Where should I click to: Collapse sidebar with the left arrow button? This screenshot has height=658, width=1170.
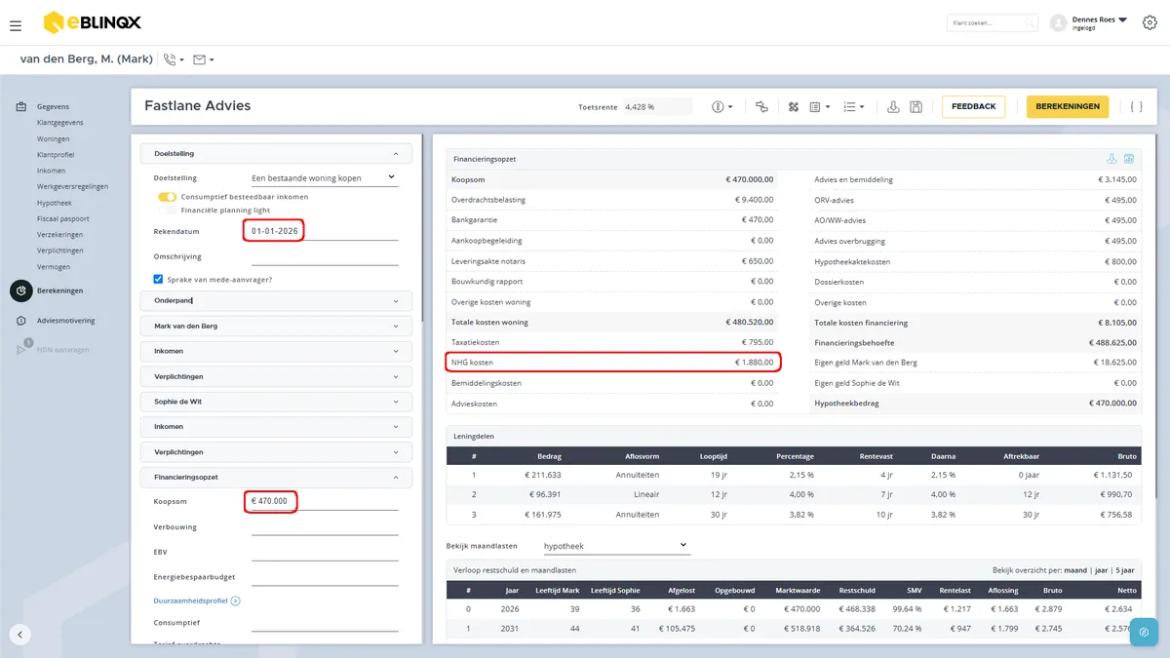(x=20, y=634)
